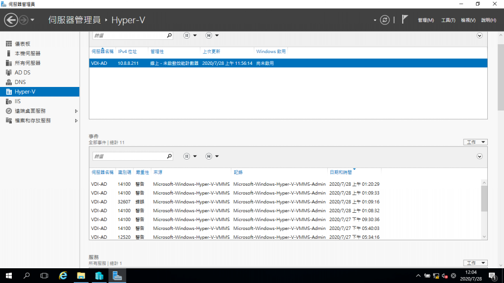Select event 14100 at 下午 09:30:36
This screenshot has width=504, height=283.
[285, 220]
